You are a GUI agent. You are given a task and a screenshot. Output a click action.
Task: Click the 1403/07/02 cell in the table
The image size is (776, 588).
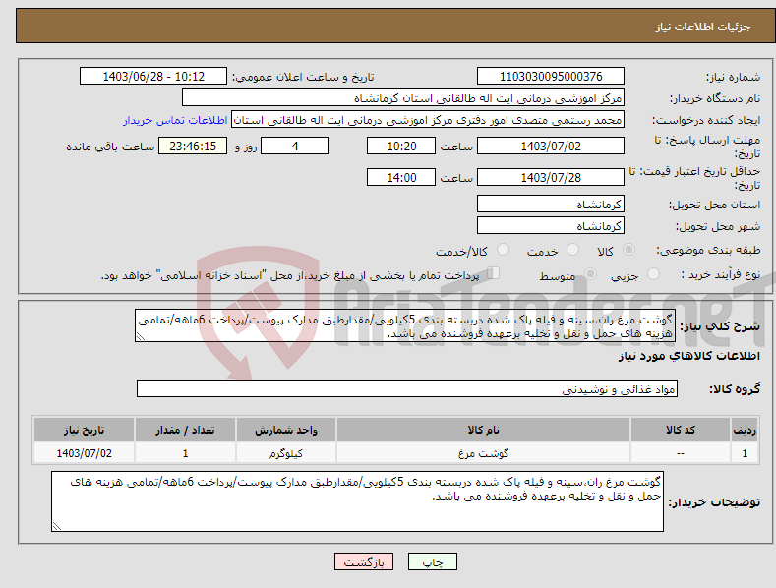[85, 453]
